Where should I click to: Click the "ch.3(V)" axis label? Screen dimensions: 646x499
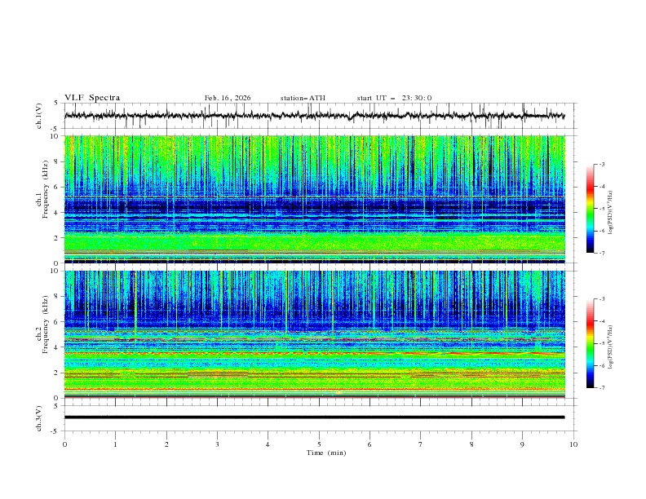(39, 418)
